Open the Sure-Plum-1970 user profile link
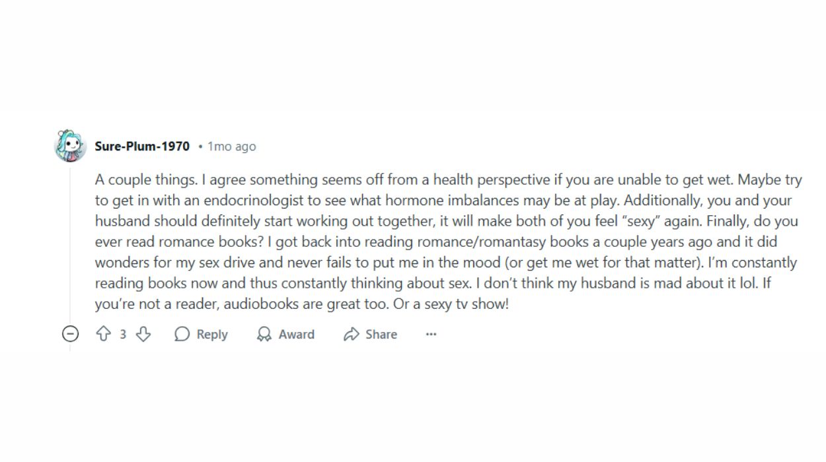This screenshot has width=826, height=462. coord(142,146)
